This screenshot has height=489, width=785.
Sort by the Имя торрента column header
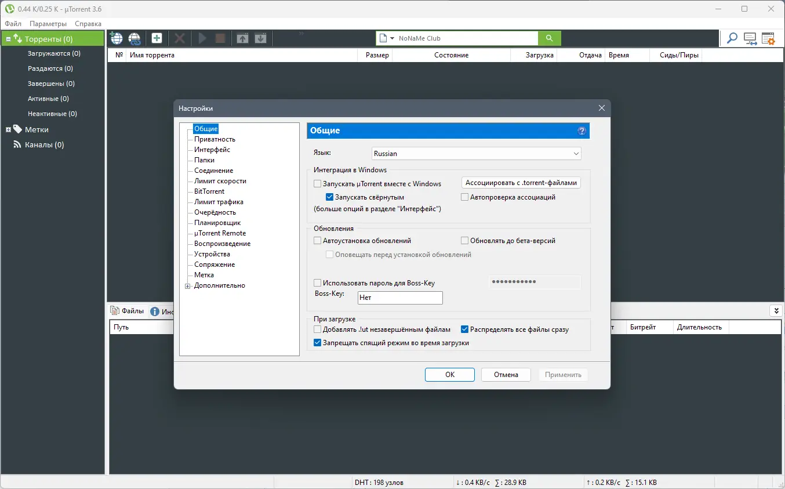click(x=242, y=55)
